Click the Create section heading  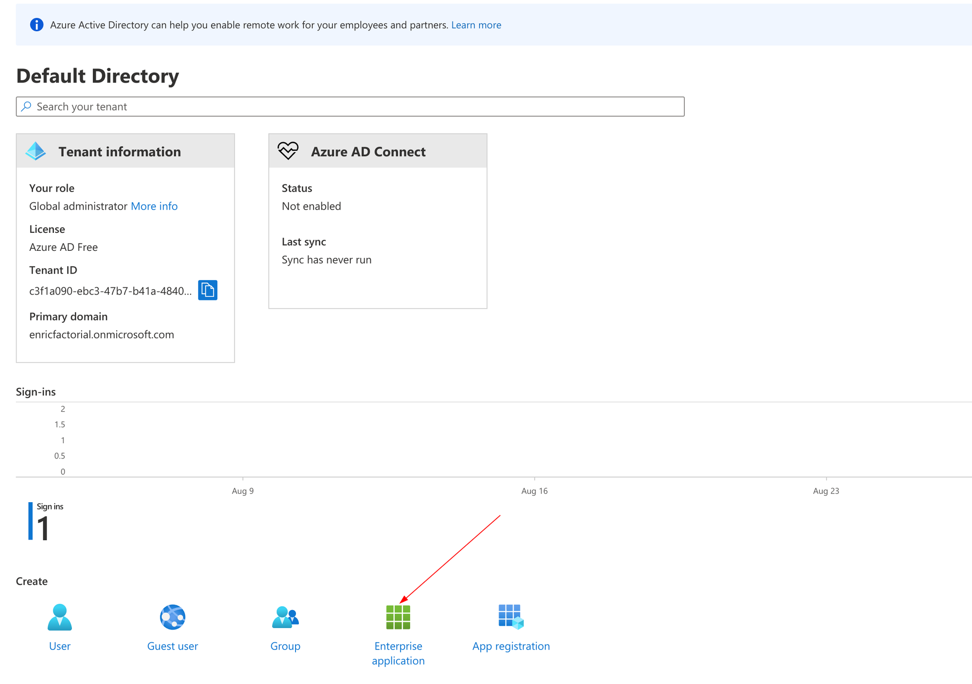pyautogui.click(x=32, y=581)
